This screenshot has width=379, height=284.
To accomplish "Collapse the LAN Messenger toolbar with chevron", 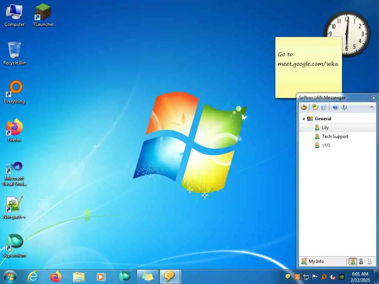I will point(372,107).
